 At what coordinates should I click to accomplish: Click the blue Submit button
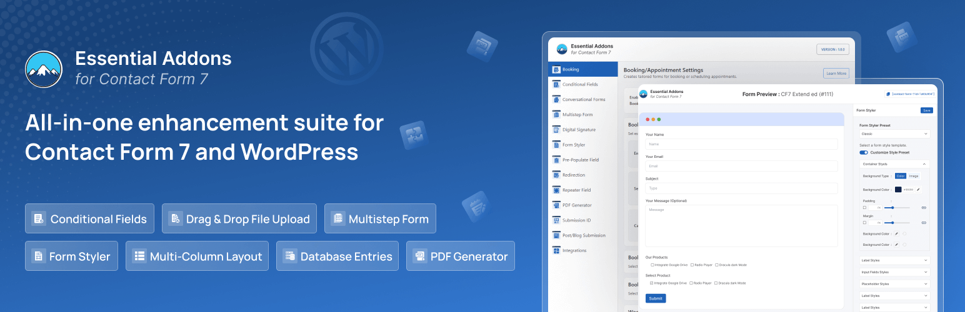coord(656,298)
